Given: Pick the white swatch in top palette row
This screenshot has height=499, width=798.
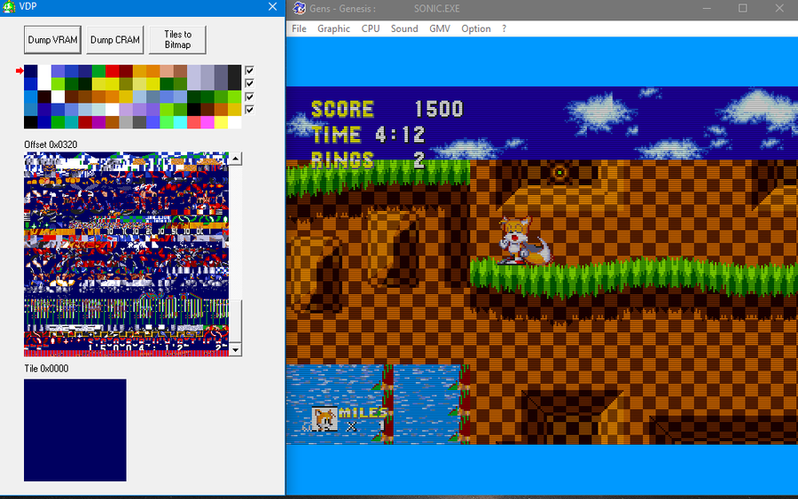Looking at the screenshot, I should pyautogui.click(x=44, y=71).
